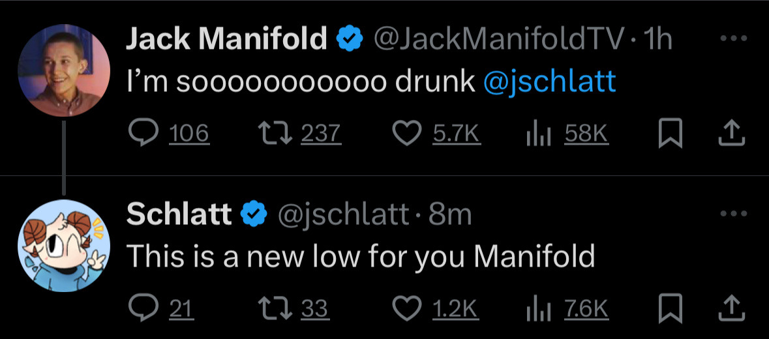769x339 pixels.
Task: Open Schlatt's avatar profile picture
Action: (x=63, y=245)
